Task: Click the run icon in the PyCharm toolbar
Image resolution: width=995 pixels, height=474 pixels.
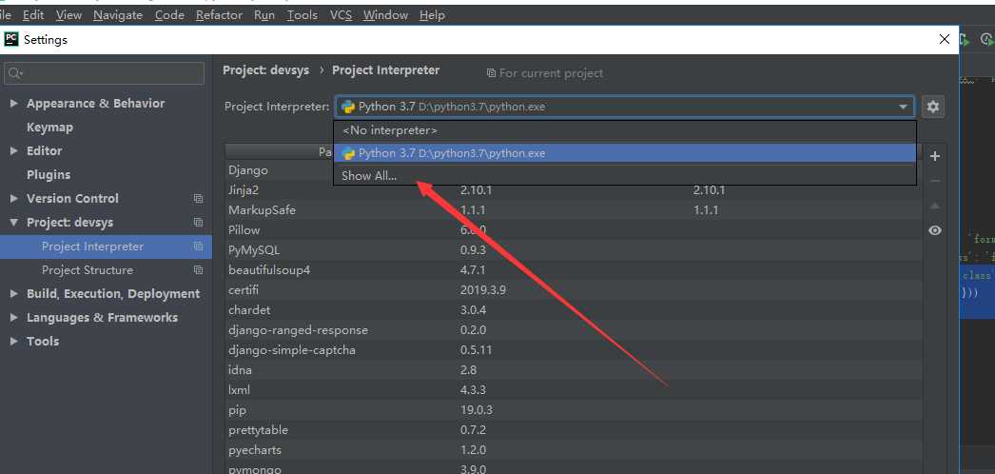Action: pyautogui.click(x=965, y=40)
